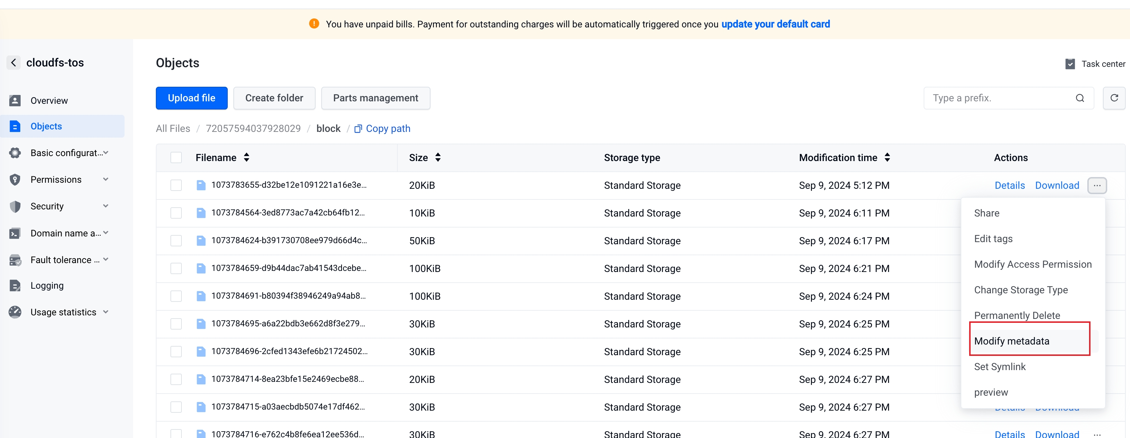This screenshot has width=1130, height=438.
Task: Click the Overview sidebar icon
Action: click(x=15, y=101)
